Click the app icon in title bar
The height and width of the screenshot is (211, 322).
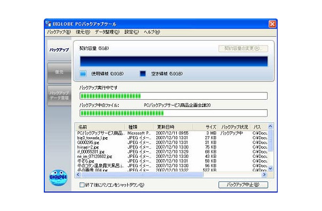[x=48, y=24]
